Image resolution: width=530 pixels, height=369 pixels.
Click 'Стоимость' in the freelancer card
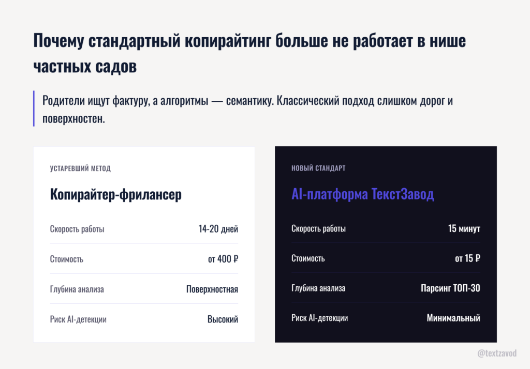(67, 259)
